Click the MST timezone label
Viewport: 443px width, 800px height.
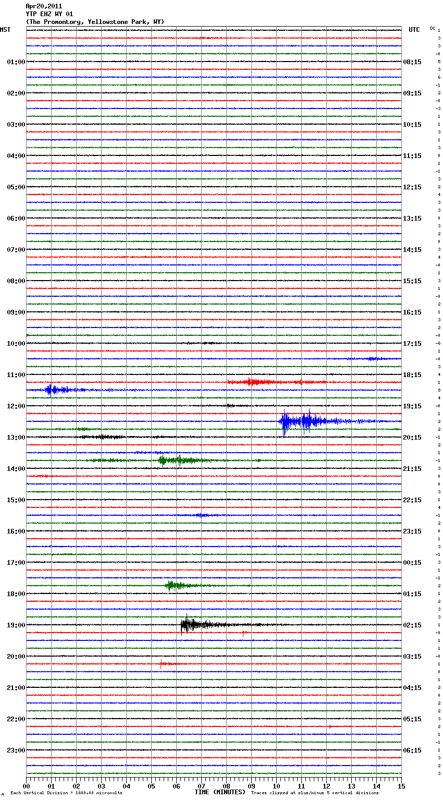click(5, 30)
